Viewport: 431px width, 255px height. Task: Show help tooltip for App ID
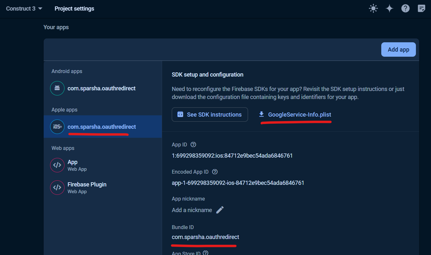click(193, 144)
